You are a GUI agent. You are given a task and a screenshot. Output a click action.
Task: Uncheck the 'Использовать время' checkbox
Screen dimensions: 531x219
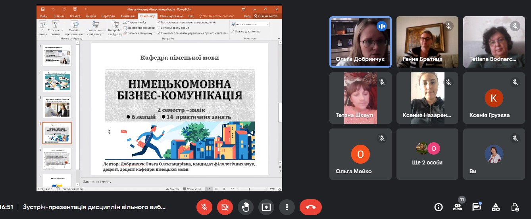[x=159, y=28]
